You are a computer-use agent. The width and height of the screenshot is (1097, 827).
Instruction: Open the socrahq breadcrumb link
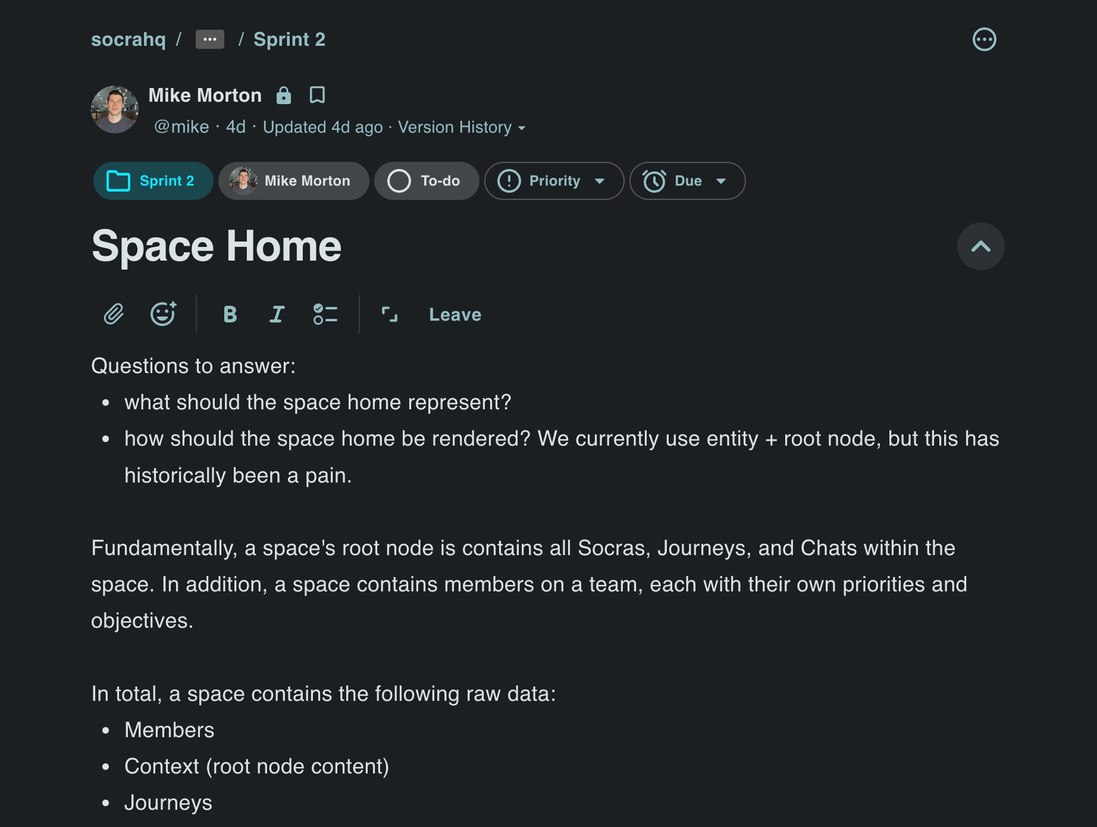[128, 39]
